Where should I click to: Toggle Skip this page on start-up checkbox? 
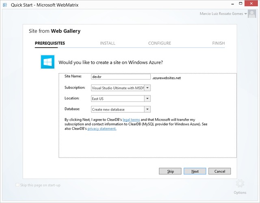point(17,185)
